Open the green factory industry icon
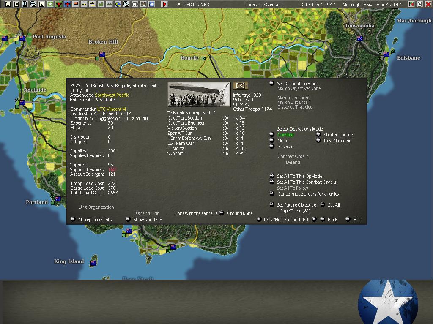This screenshot has width=433, height=332. [x=101, y=4]
